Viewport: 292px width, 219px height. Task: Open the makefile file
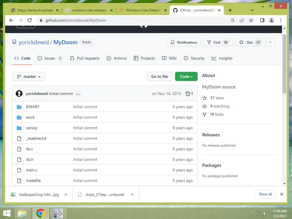[33, 181]
